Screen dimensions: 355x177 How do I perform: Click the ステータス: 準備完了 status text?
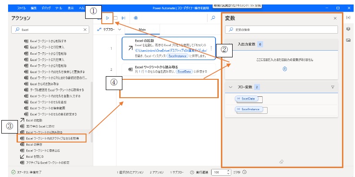click(x=30, y=172)
